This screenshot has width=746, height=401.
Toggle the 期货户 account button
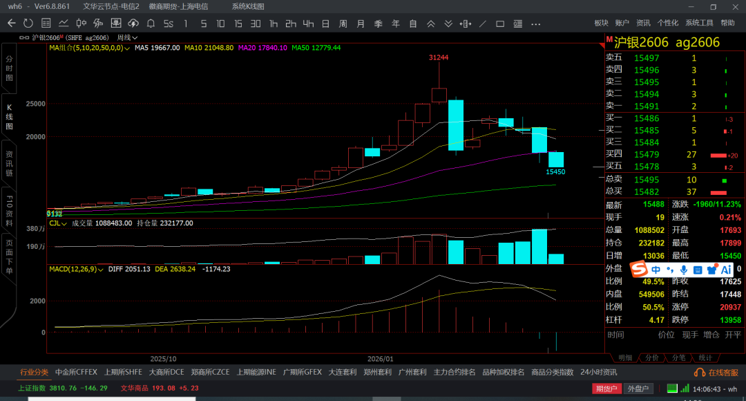click(606, 389)
